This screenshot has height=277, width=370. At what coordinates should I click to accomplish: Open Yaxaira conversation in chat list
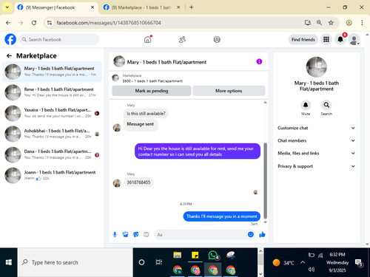(x=52, y=113)
